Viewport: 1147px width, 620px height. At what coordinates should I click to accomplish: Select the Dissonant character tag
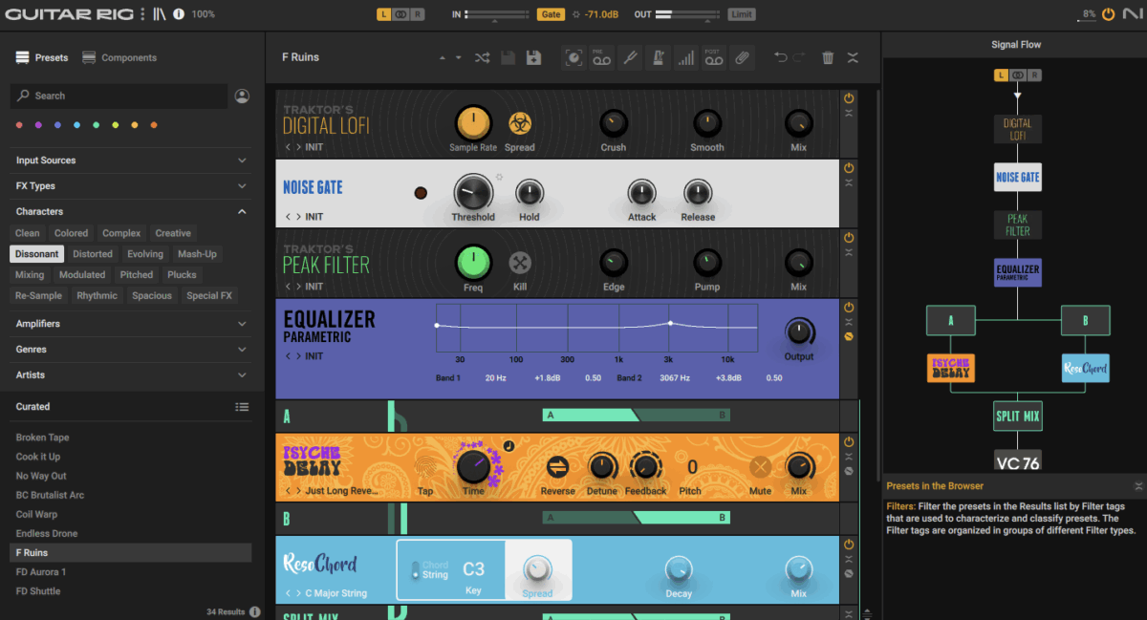pyautogui.click(x=37, y=254)
